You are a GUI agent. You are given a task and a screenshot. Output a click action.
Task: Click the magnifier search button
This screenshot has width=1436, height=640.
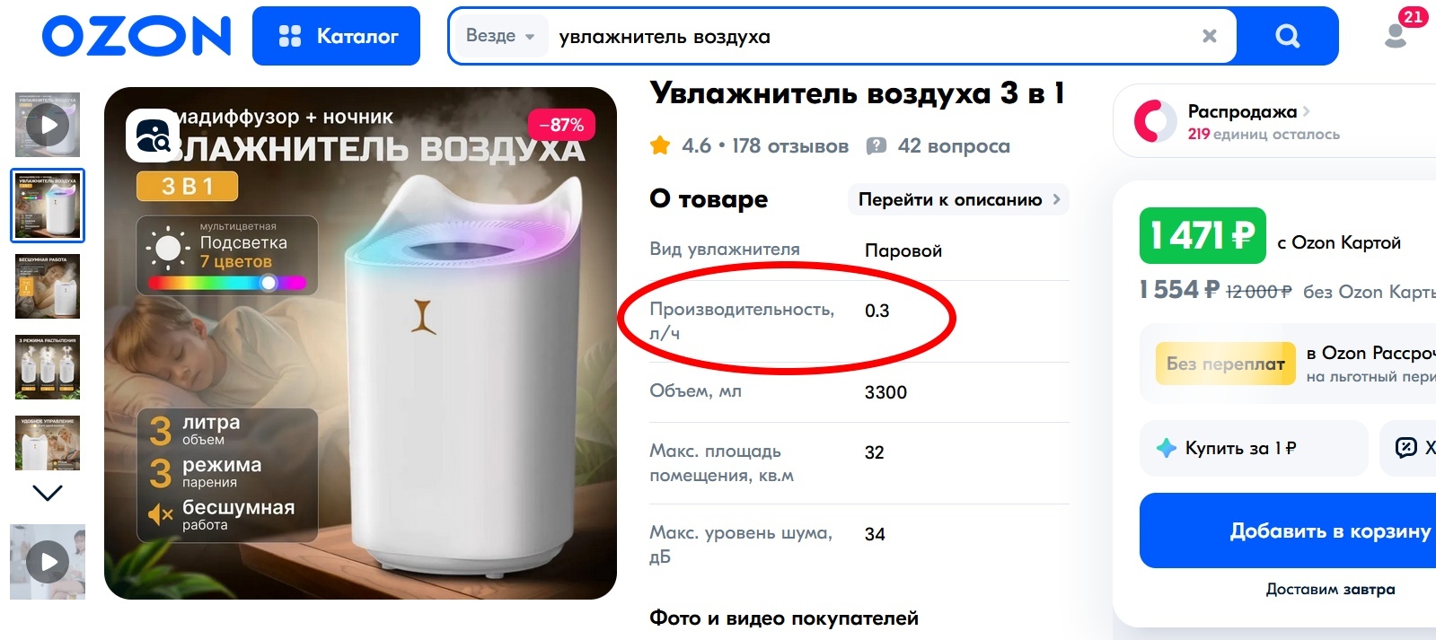(x=1287, y=36)
